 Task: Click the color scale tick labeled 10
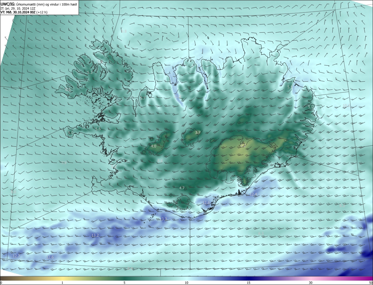(186, 283)
